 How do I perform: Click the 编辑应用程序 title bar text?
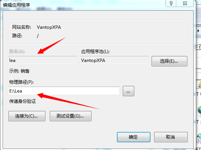pos(16,5)
